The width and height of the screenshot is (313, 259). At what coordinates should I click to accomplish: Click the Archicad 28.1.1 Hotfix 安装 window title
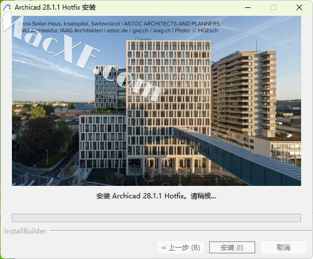pyautogui.click(x=56, y=7)
